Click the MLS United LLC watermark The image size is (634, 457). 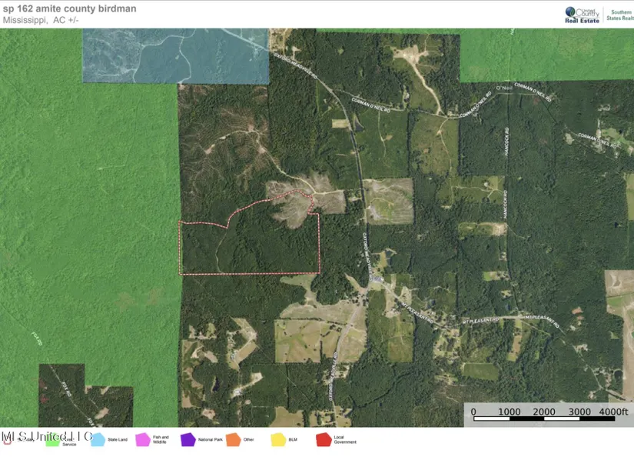[x=46, y=436]
